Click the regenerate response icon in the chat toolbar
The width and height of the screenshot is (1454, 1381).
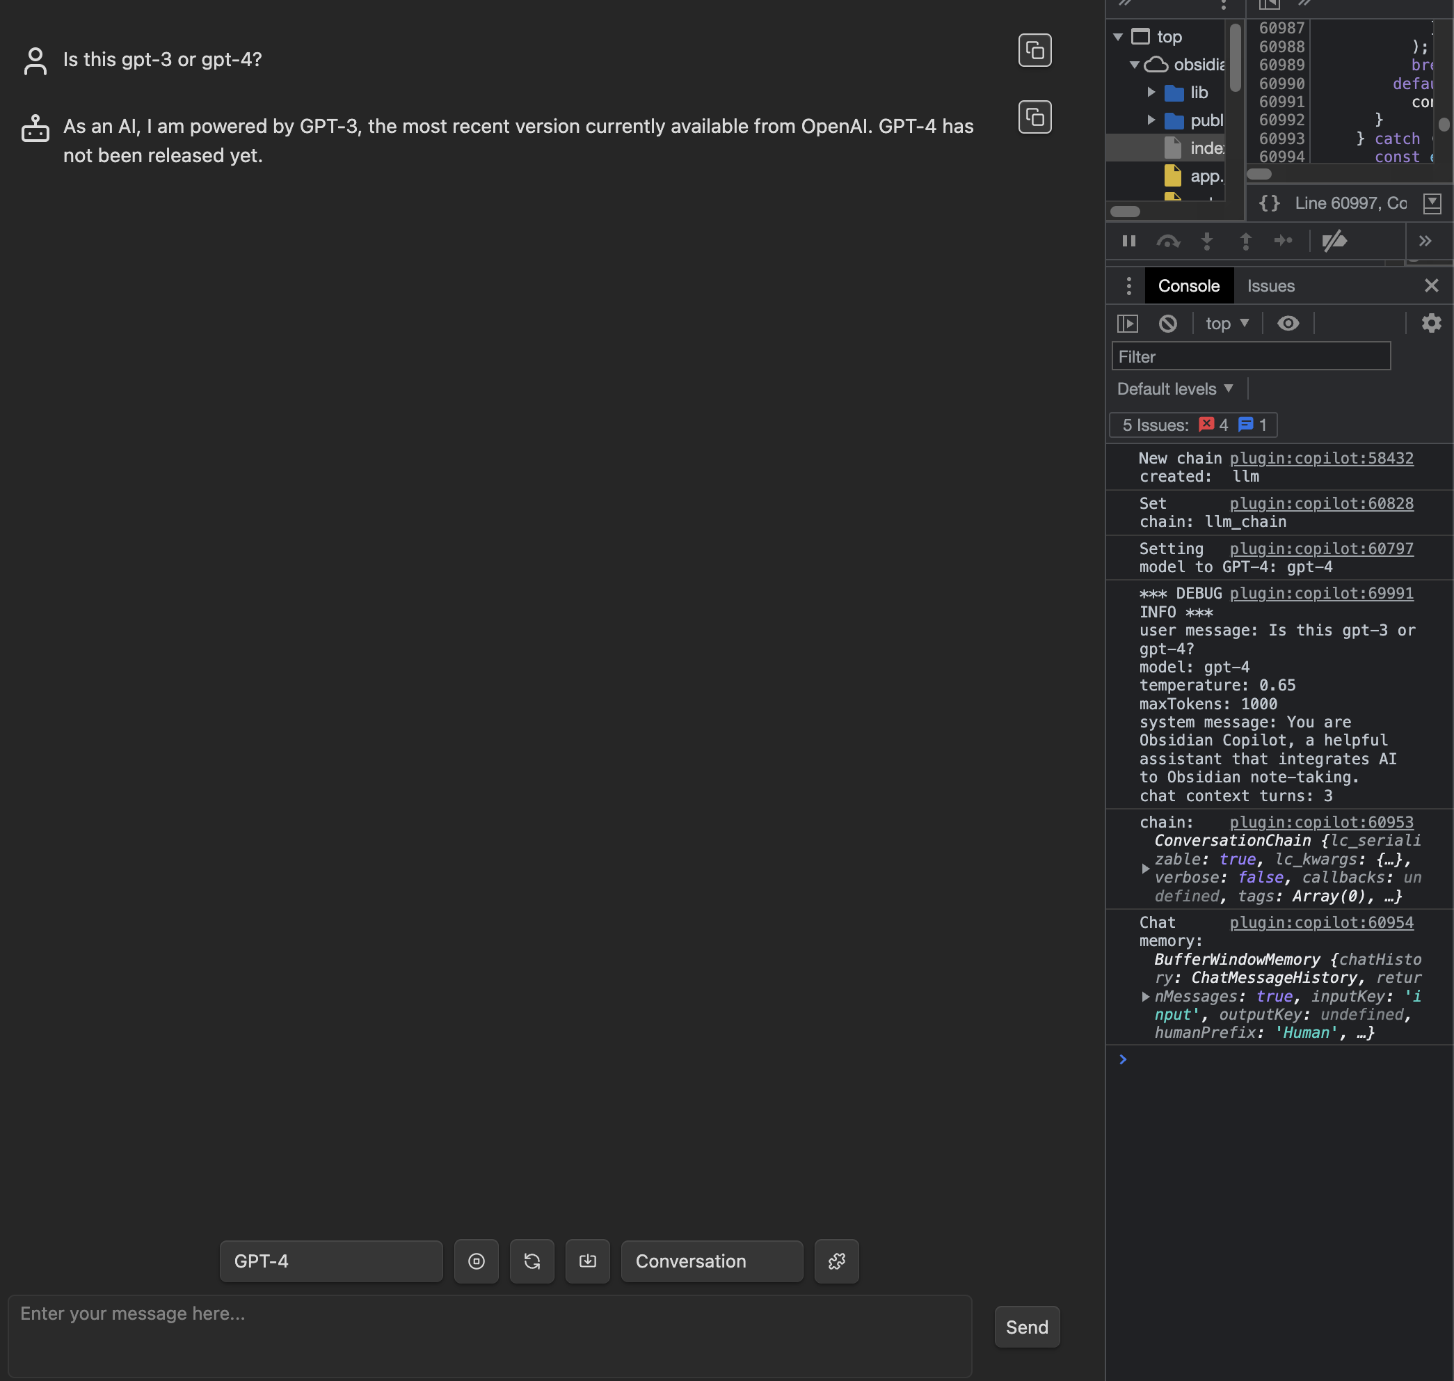[532, 1261]
